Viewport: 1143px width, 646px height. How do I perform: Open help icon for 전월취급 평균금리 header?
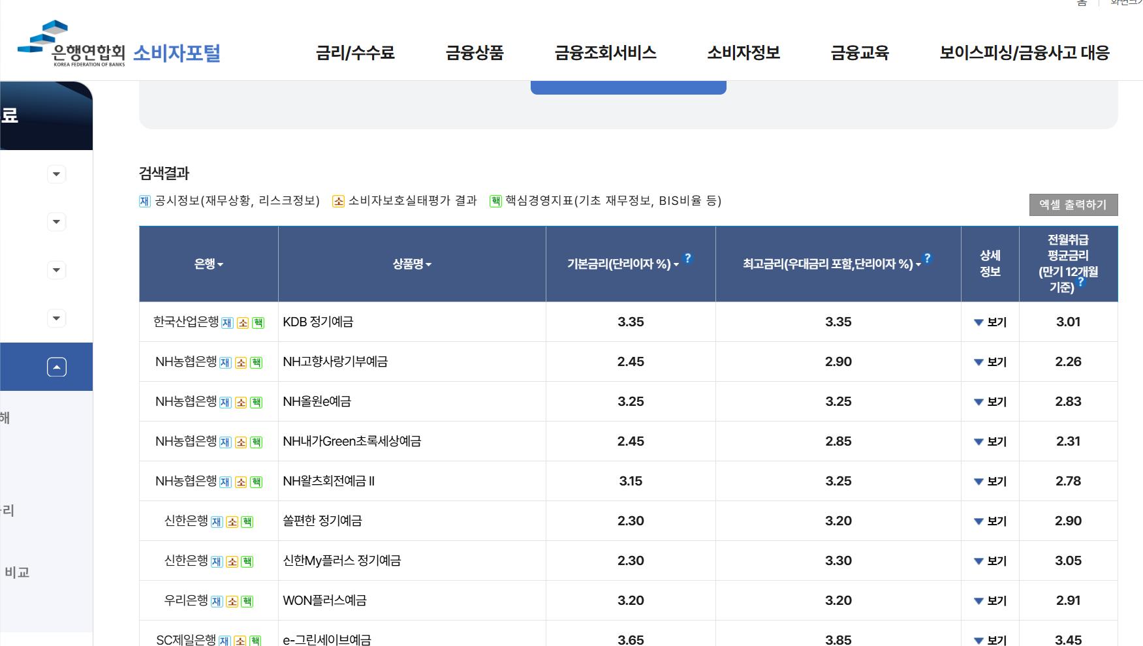point(1080,282)
